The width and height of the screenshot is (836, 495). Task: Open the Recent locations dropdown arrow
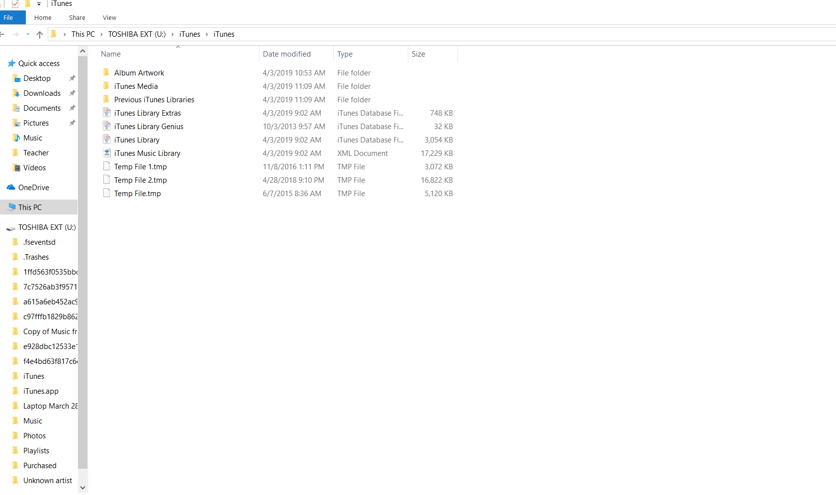(x=28, y=34)
